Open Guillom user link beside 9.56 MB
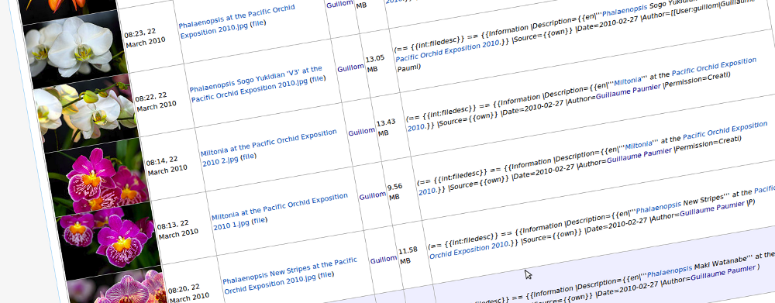The height and width of the screenshot is (303, 775). (x=373, y=196)
